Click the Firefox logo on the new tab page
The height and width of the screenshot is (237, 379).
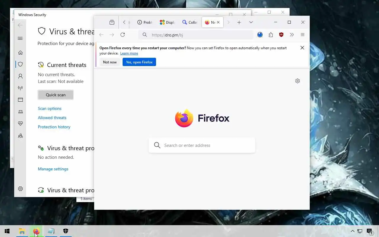202,118
